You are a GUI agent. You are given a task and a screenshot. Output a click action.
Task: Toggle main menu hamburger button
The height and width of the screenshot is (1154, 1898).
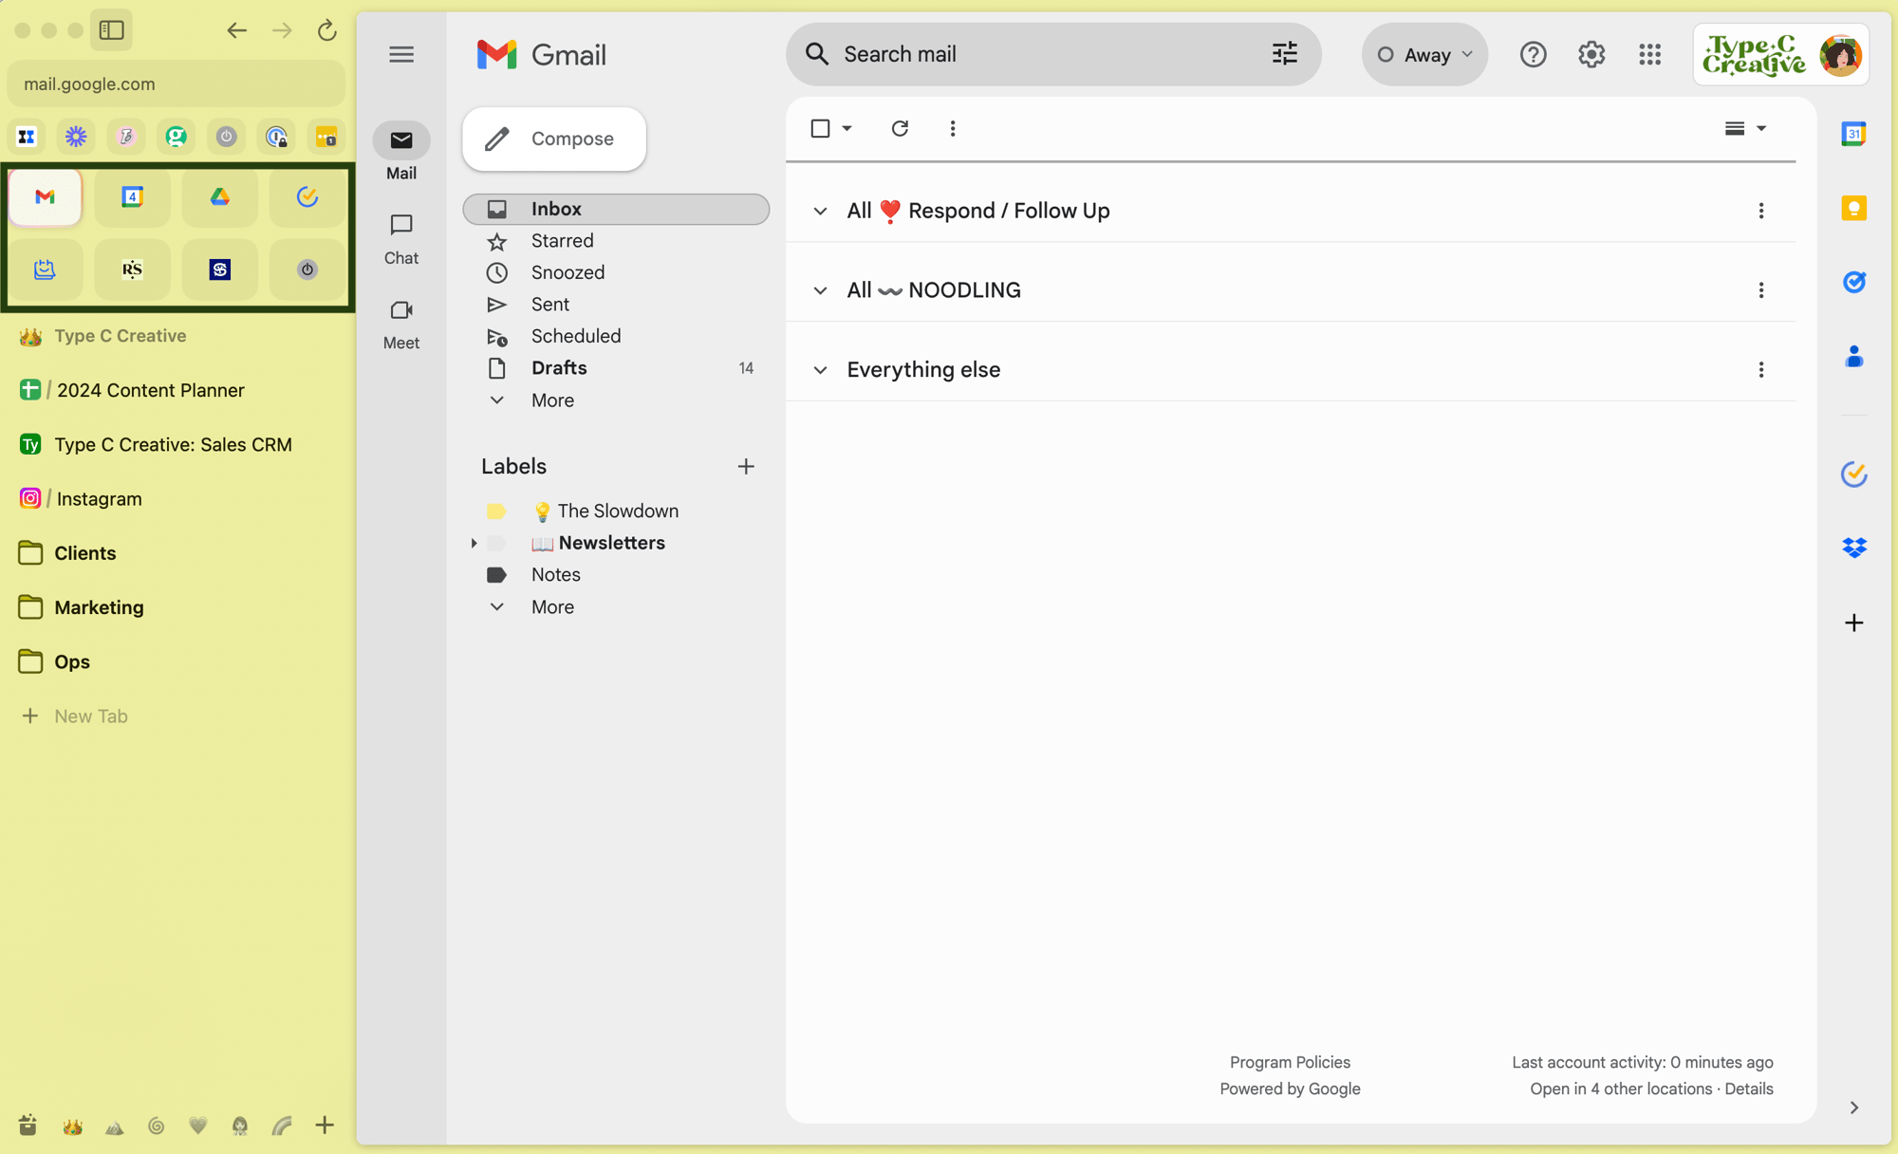tap(401, 55)
